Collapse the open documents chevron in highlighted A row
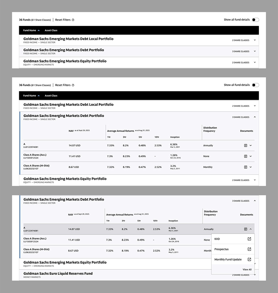Screen dimensions: 278x293 coord(251,229)
